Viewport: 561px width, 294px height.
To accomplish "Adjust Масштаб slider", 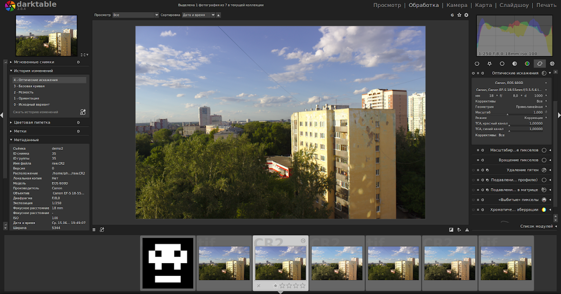I will 509,112.
